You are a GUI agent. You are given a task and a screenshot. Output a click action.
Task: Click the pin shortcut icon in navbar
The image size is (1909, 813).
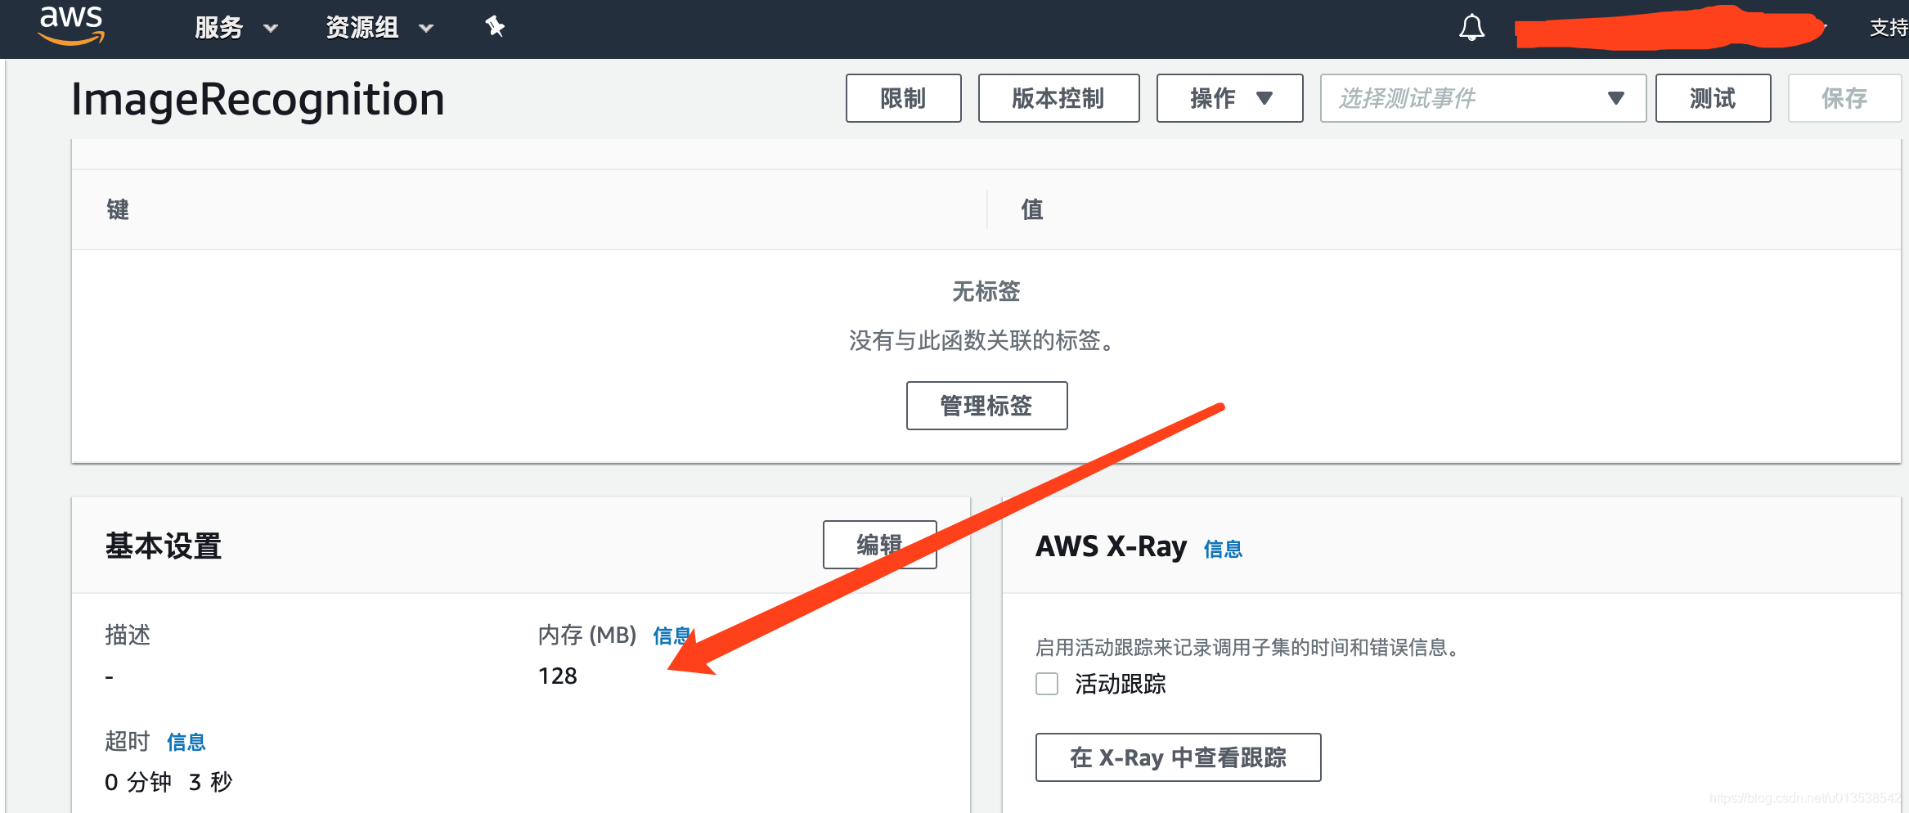point(495,27)
